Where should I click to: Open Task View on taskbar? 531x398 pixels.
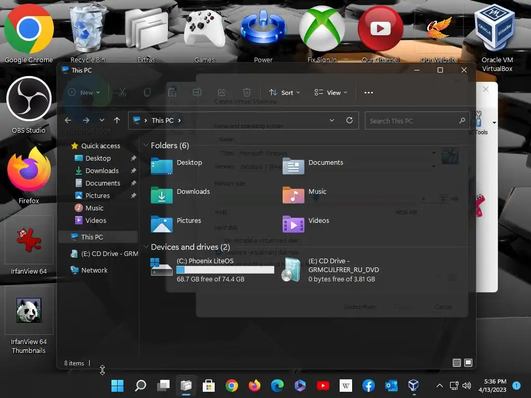click(x=163, y=385)
